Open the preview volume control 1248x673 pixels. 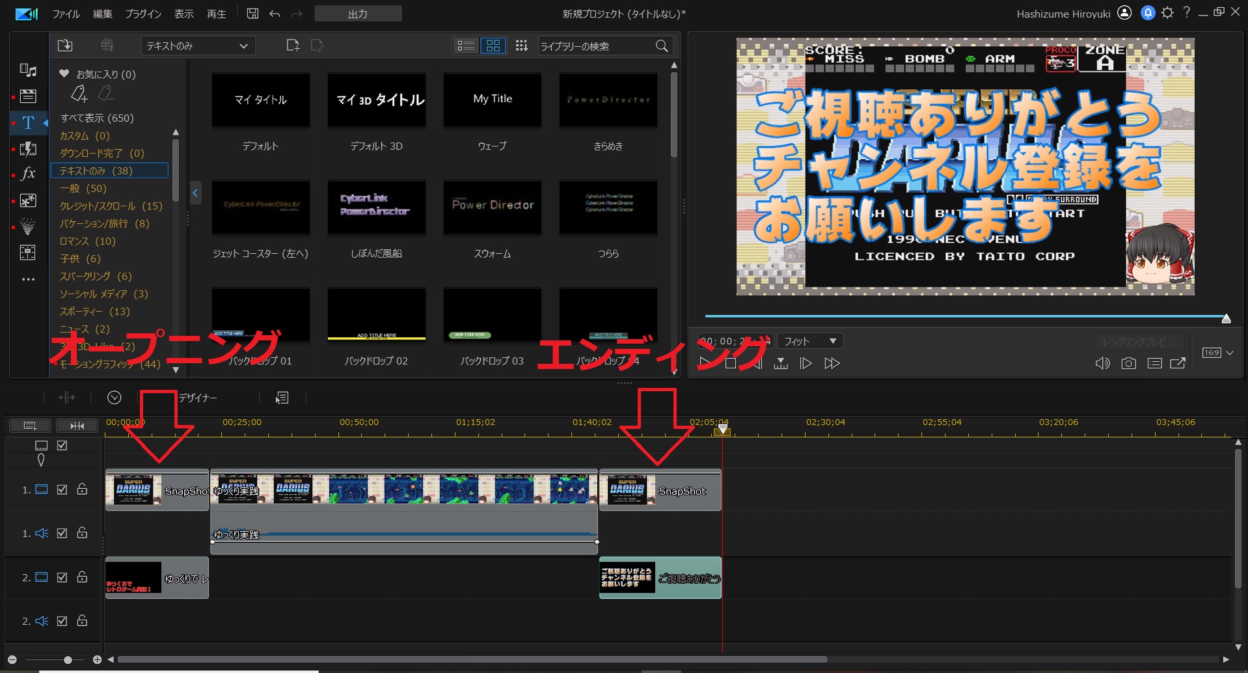tap(1102, 363)
